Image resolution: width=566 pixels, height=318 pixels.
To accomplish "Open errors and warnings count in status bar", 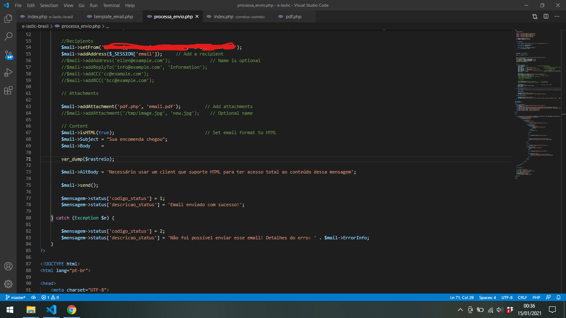I will (50, 297).
